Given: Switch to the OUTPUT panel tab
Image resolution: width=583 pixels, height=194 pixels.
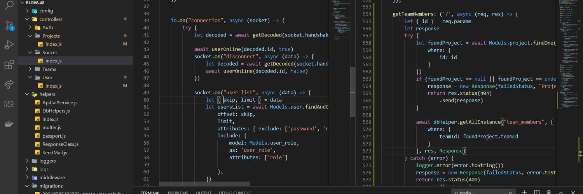Looking at the screenshot, I should pos(203,192).
